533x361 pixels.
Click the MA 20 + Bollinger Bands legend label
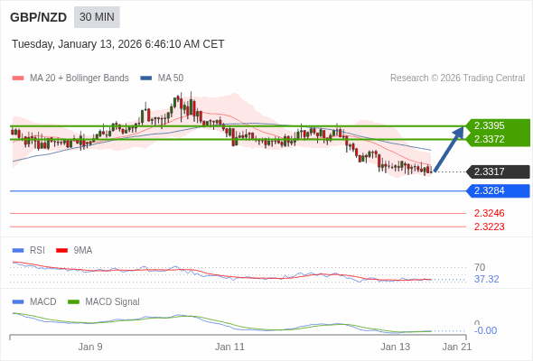point(79,79)
